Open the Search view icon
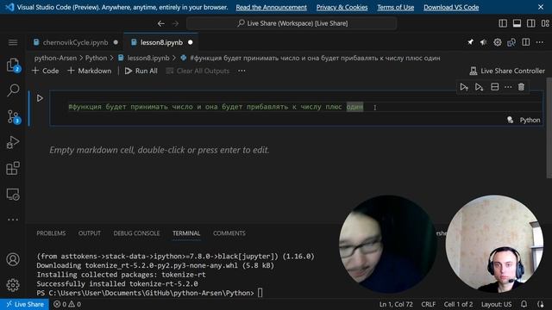This screenshot has height=310, width=552. pyautogui.click(x=13, y=90)
